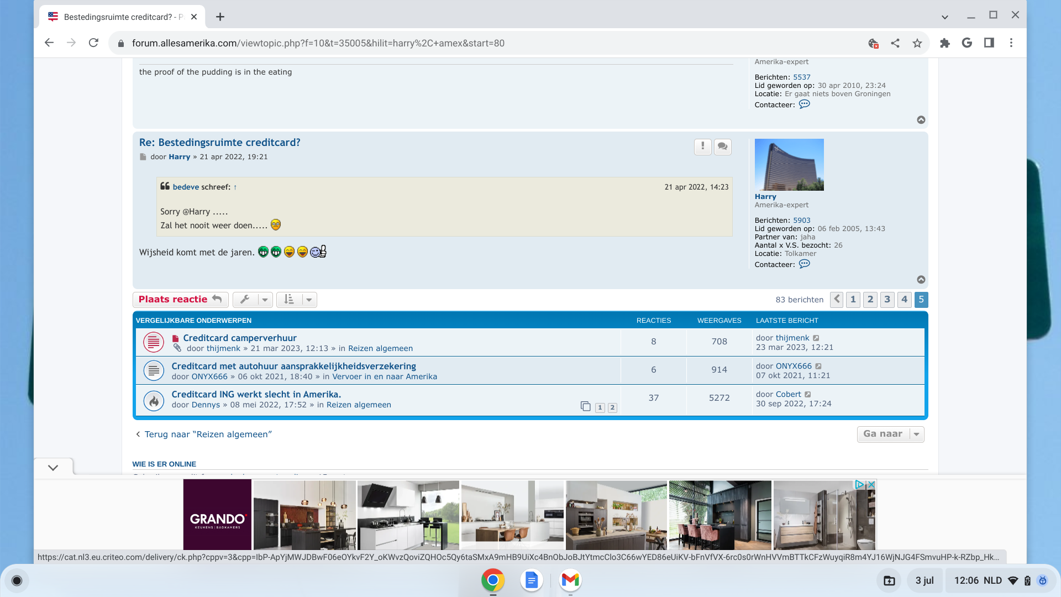Click Harry's avatar building image
The height and width of the screenshot is (597, 1061).
tap(789, 165)
